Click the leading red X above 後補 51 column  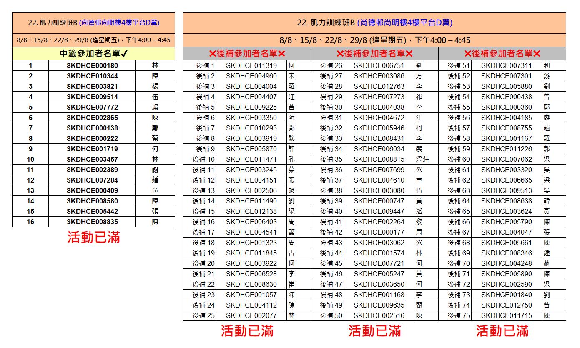click(x=467, y=54)
